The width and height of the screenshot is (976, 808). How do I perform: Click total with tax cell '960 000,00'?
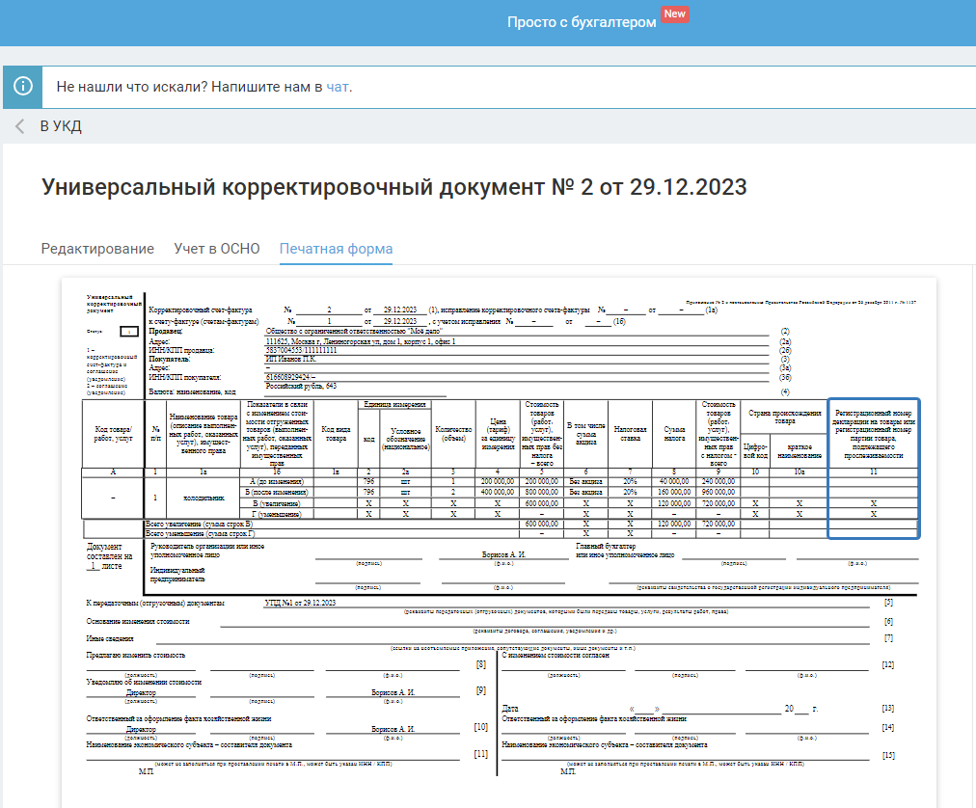pos(718,492)
